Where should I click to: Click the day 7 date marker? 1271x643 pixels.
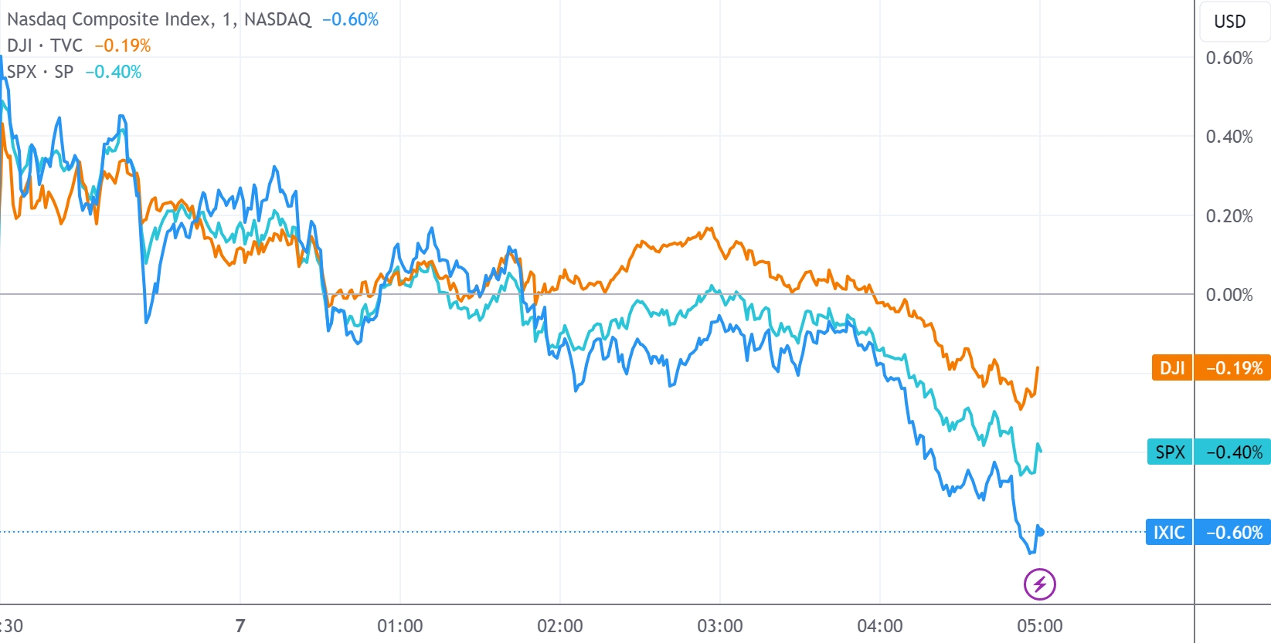(x=240, y=626)
